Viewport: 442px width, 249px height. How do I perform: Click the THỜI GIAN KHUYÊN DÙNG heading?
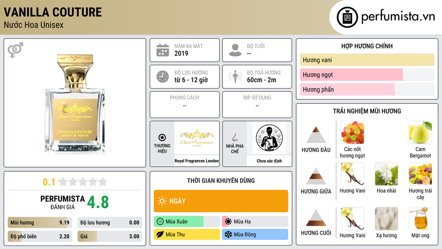point(221,180)
